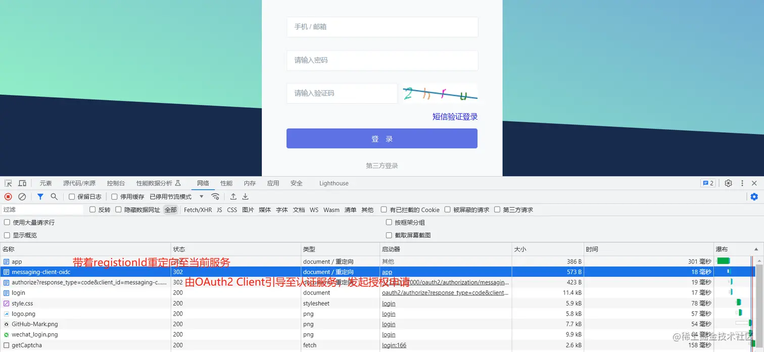The width and height of the screenshot is (764, 352).
Task: Export network log as HAR file
Action: [x=245, y=196]
